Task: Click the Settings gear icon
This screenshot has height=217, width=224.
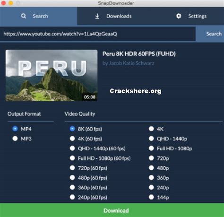Action: (x=179, y=16)
